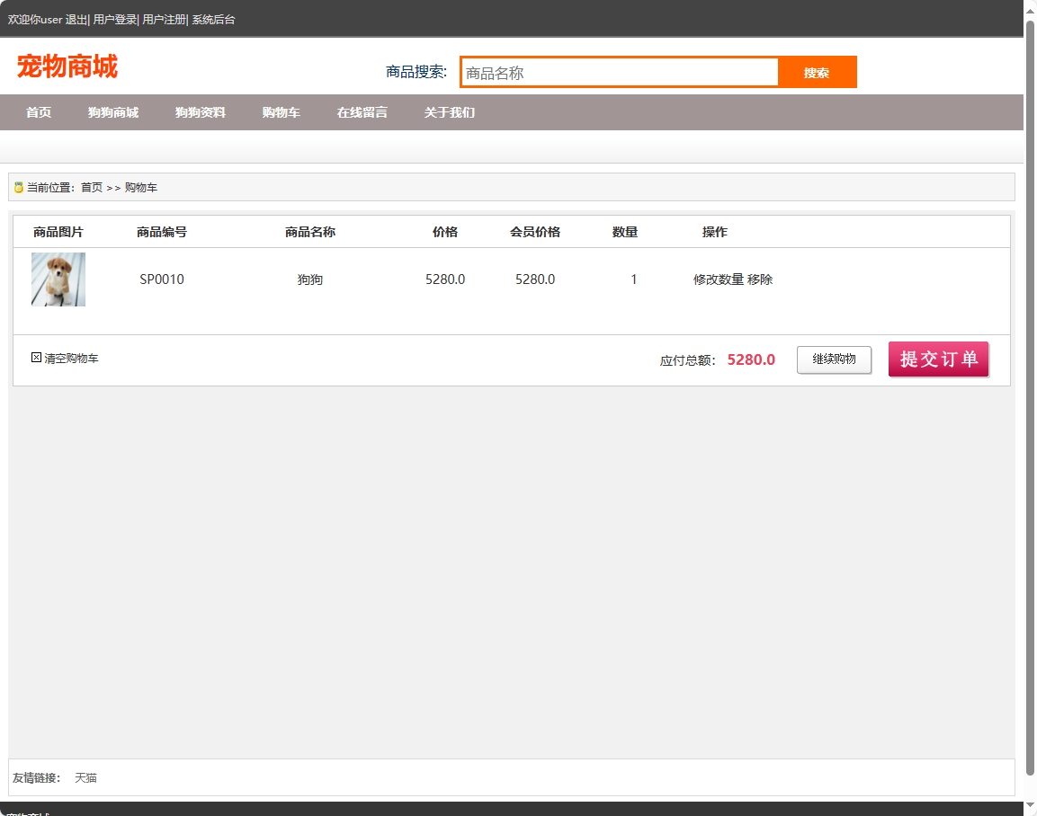Open the 关于我们 page
The width and height of the screenshot is (1037, 816).
coord(450,112)
